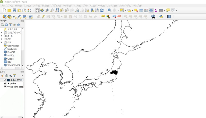Expand the D:¥ drive node
The image size is (206, 118).
pos(2,42)
